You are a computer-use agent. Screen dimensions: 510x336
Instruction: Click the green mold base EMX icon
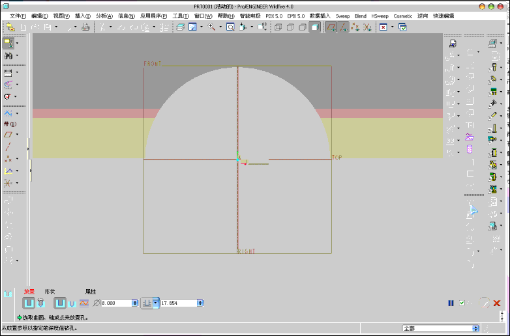click(493, 92)
